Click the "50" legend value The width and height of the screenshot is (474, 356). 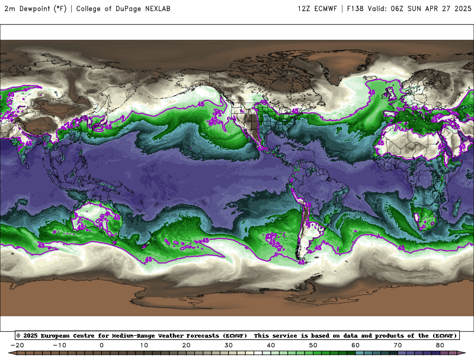pos(313,345)
